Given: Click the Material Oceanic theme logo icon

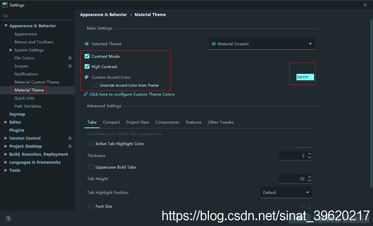Looking at the screenshot, I should 214,44.
